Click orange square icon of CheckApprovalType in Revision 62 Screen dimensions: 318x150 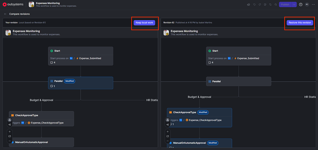(x=170, y=112)
